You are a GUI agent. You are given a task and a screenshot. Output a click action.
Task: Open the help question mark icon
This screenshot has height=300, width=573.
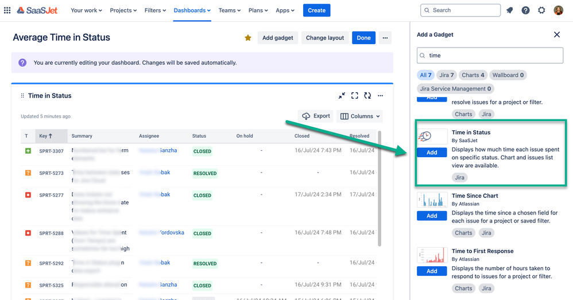[x=525, y=10]
